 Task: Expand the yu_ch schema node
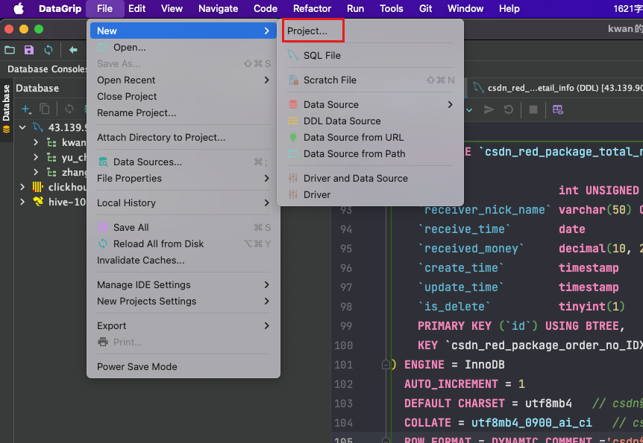[x=36, y=157]
